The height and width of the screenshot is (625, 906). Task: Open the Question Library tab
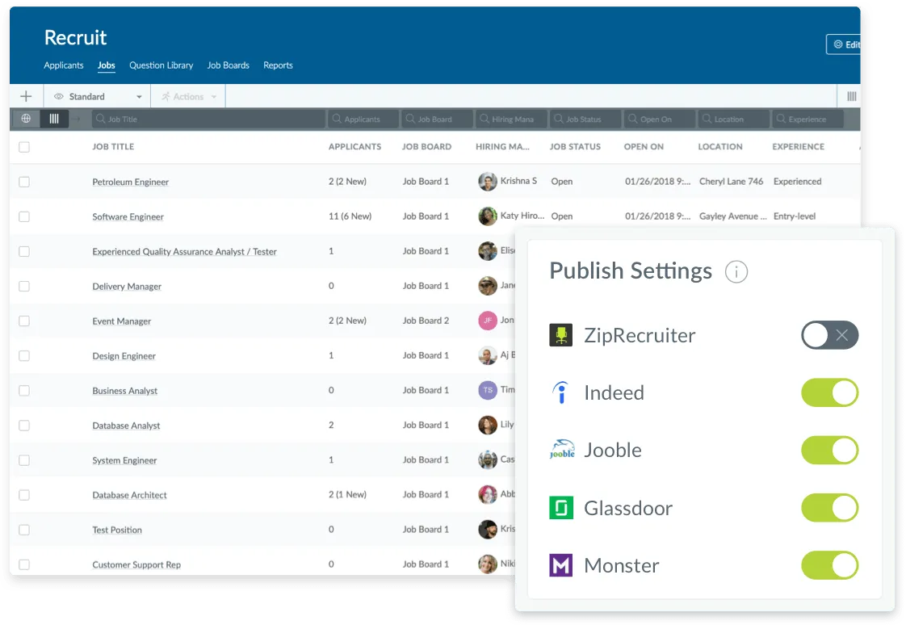[x=161, y=65]
